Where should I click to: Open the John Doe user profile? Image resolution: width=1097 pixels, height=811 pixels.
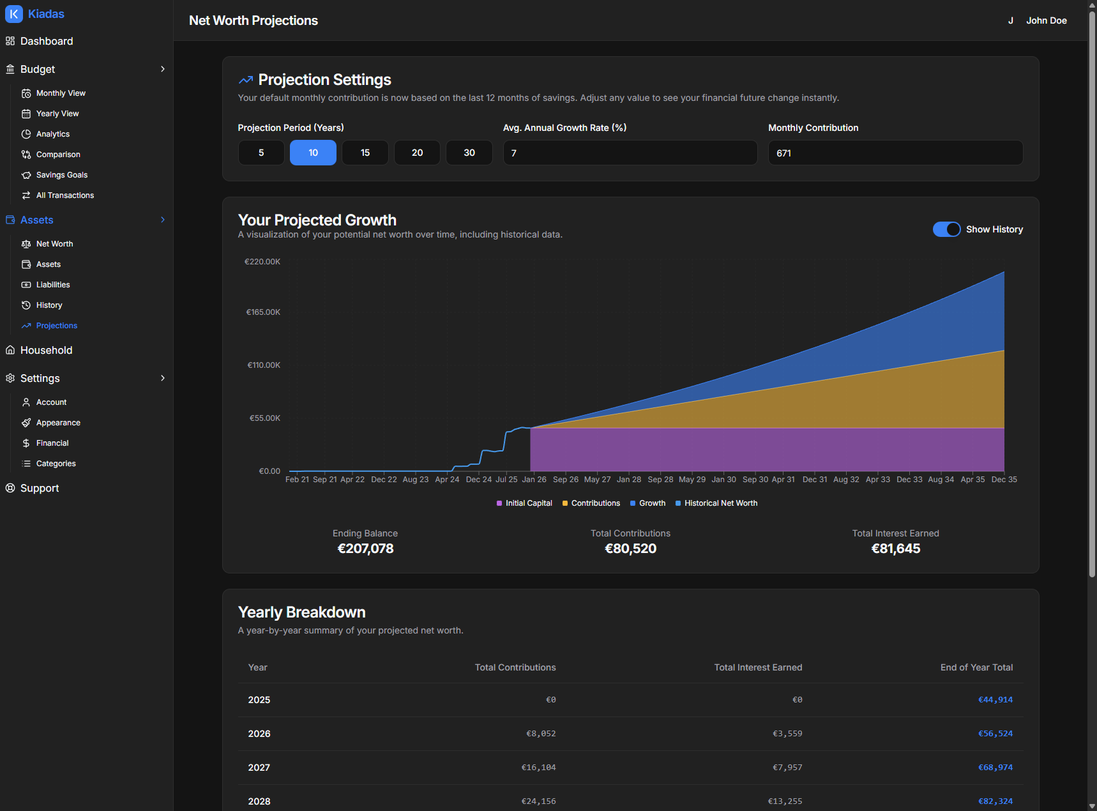(1046, 20)
